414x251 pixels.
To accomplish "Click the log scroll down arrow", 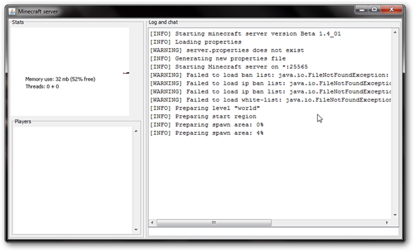I will click(395, 215).
